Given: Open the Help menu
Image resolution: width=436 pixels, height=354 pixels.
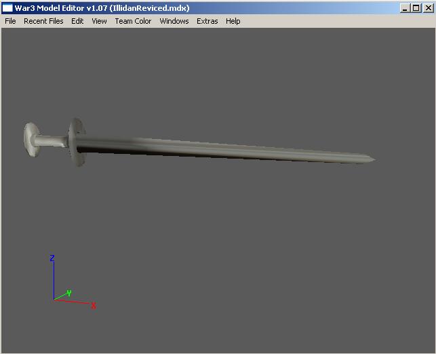Looking at the screenshot, I should [x=233, y=21].
